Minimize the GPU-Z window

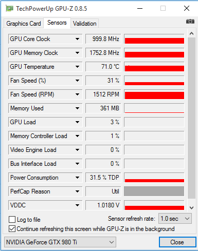(140, 8)
